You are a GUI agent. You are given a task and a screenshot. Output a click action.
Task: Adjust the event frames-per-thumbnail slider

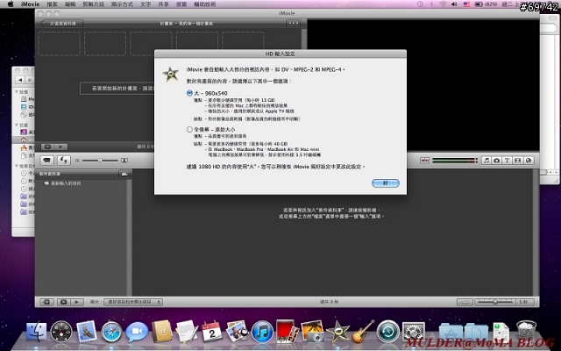(495, 302)
